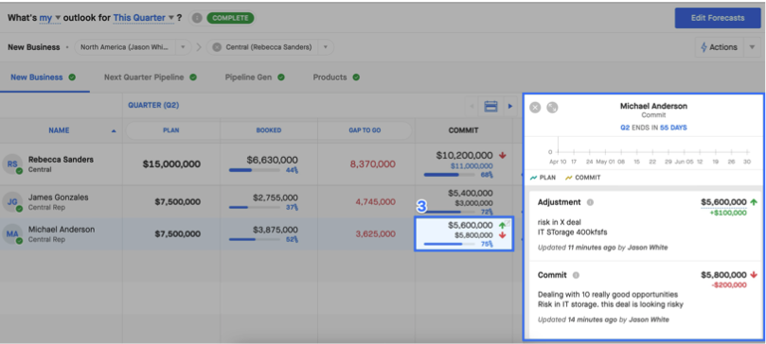Close the Michael Anderson detail panel
The height and width of the screenshot is (344, 766).
pyautogui.click(x=535, y=108)
